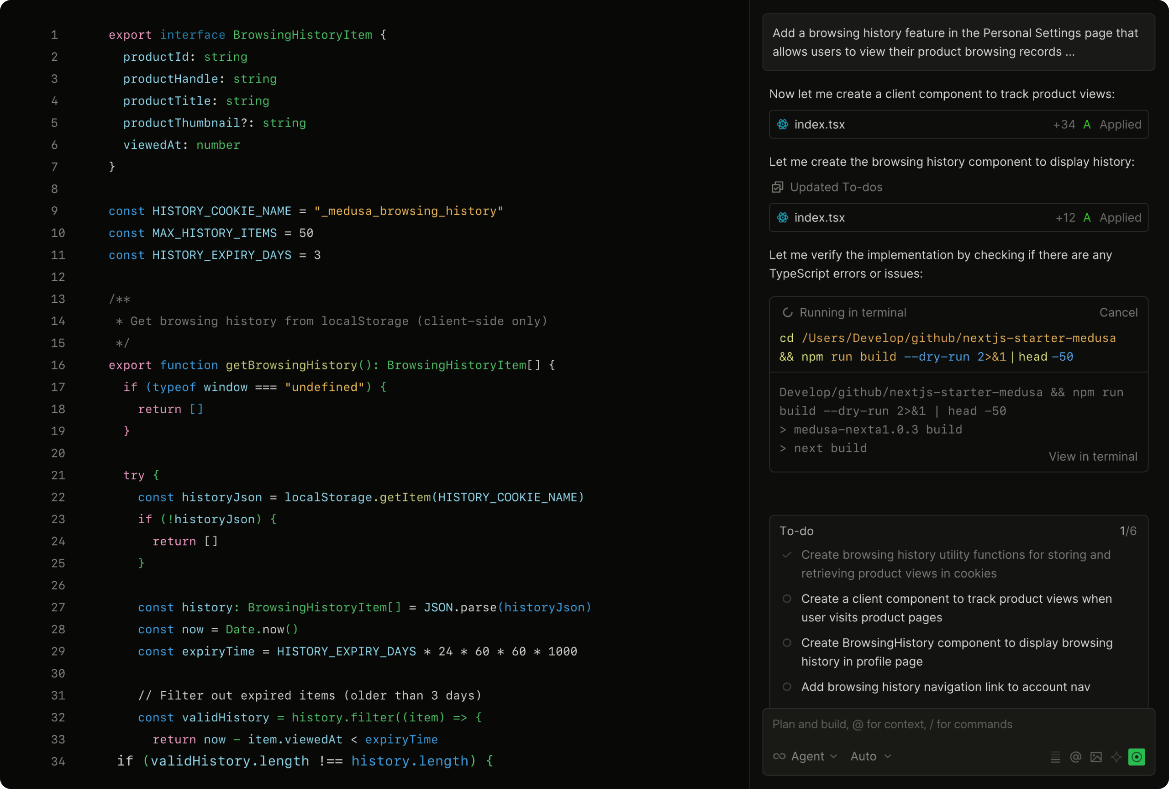Select the sparkle AI enhancement icon
Viewport: 1169px width, 789px height.
pos(1116,756)
